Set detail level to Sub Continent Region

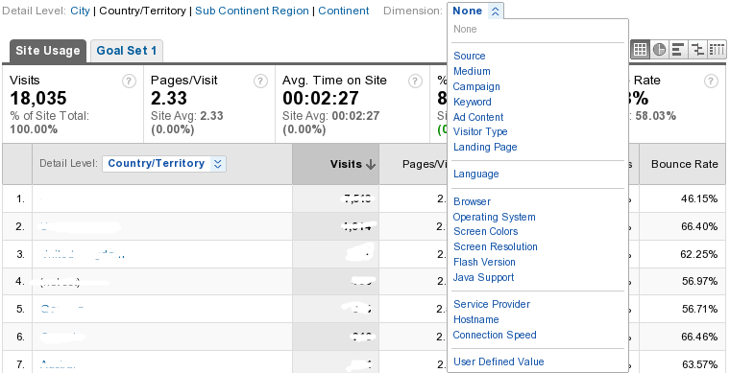[x=252, y=11]
